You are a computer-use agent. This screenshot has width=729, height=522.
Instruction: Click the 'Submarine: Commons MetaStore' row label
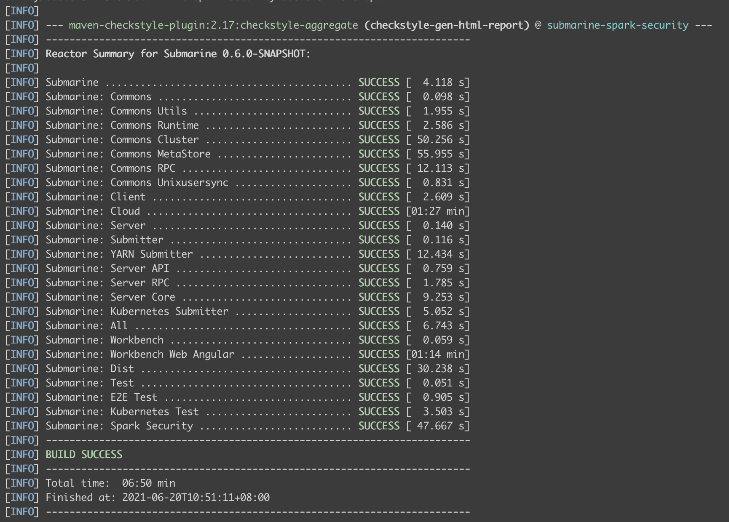click(128, 154)
